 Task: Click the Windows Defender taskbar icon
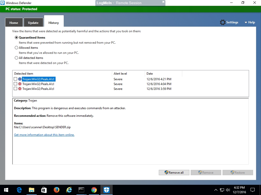tap(106, 190)
